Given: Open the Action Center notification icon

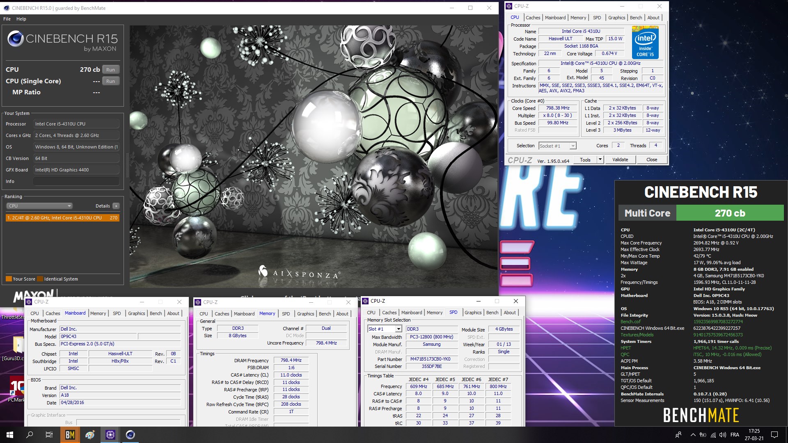Looking at the screenshot, I should pos(774,435).
